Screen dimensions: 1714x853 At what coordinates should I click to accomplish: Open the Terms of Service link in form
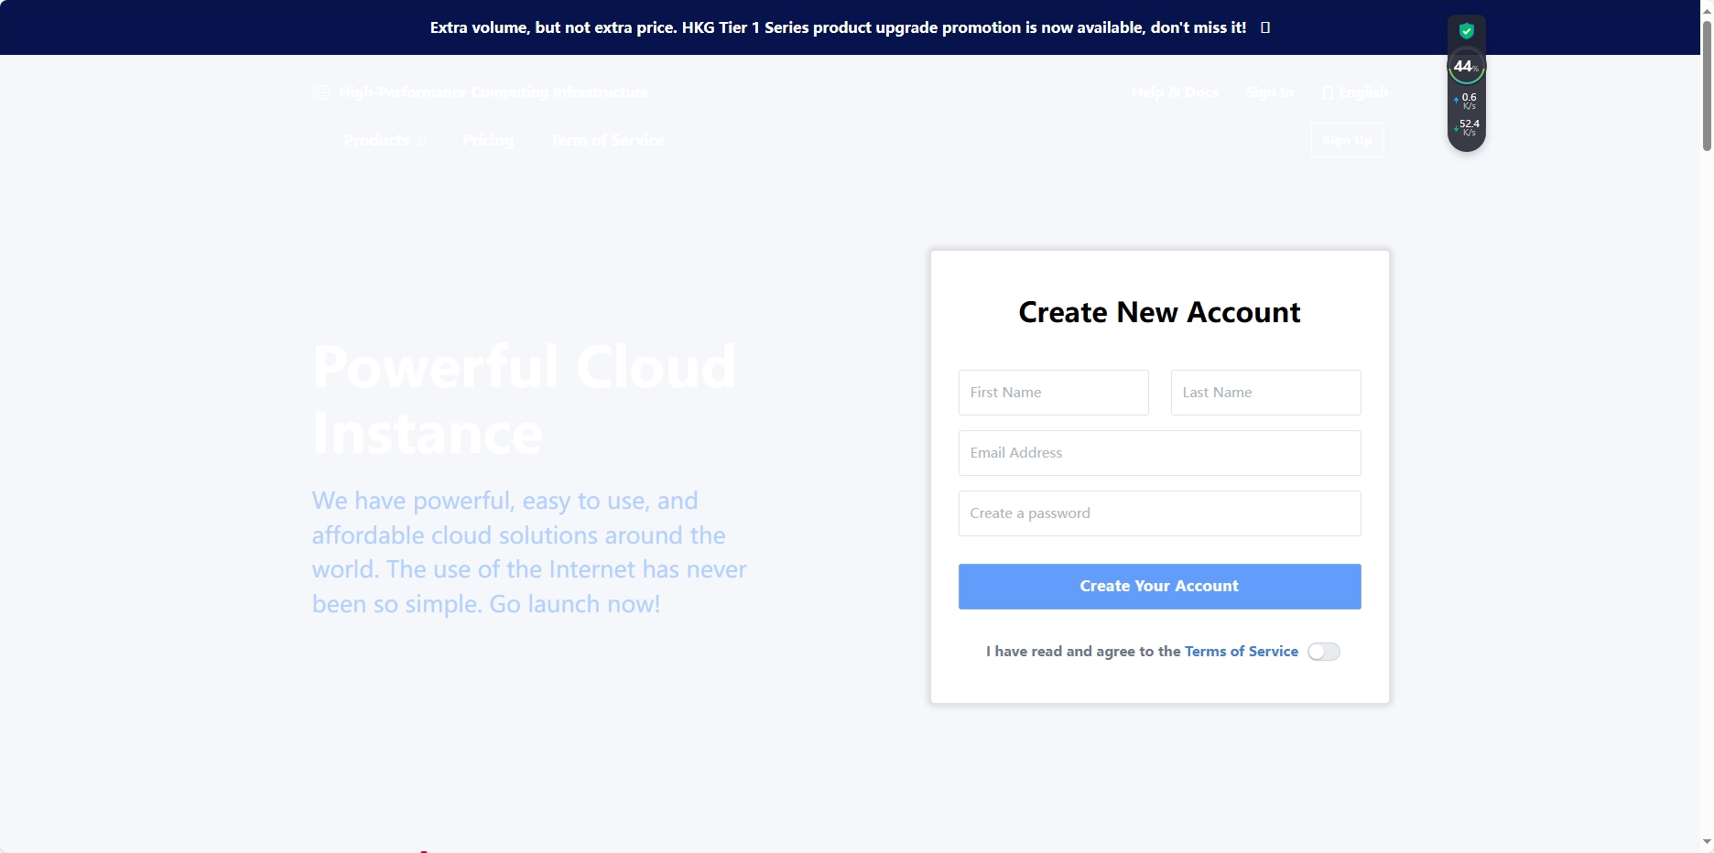pyautogui.click(x=1241, y=652)
